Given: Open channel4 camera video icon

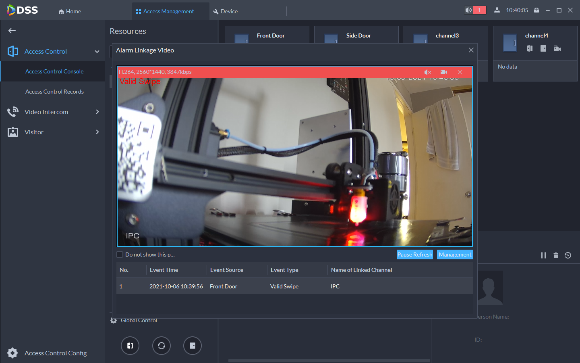Looking at the screenshot, I should click(x=557, y=48).
